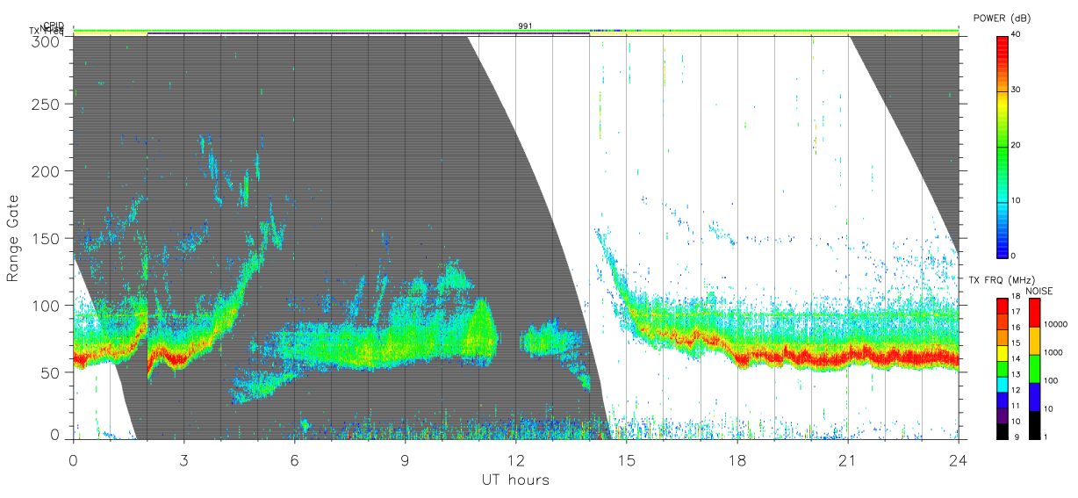Click the "13" tick on the TX FRQ legend
The image size is (1078, 498).
(x=1016, y=374)
